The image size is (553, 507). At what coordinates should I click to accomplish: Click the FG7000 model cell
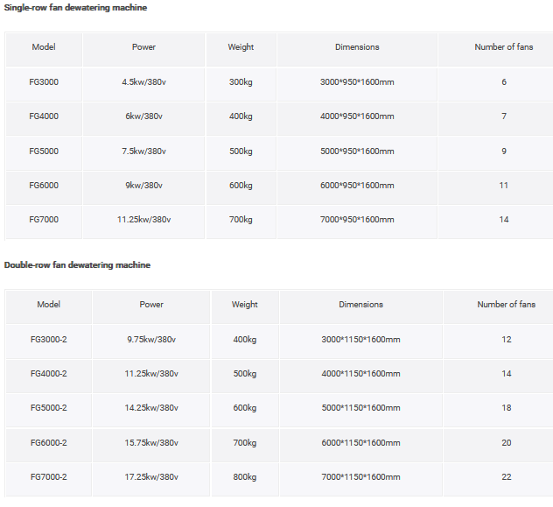(44, 220)
